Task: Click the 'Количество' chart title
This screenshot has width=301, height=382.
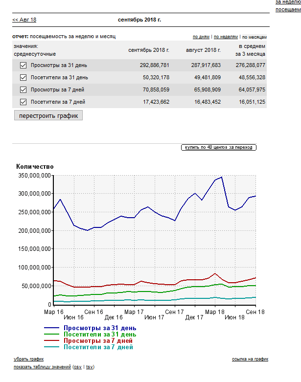Action: (35, 167)
